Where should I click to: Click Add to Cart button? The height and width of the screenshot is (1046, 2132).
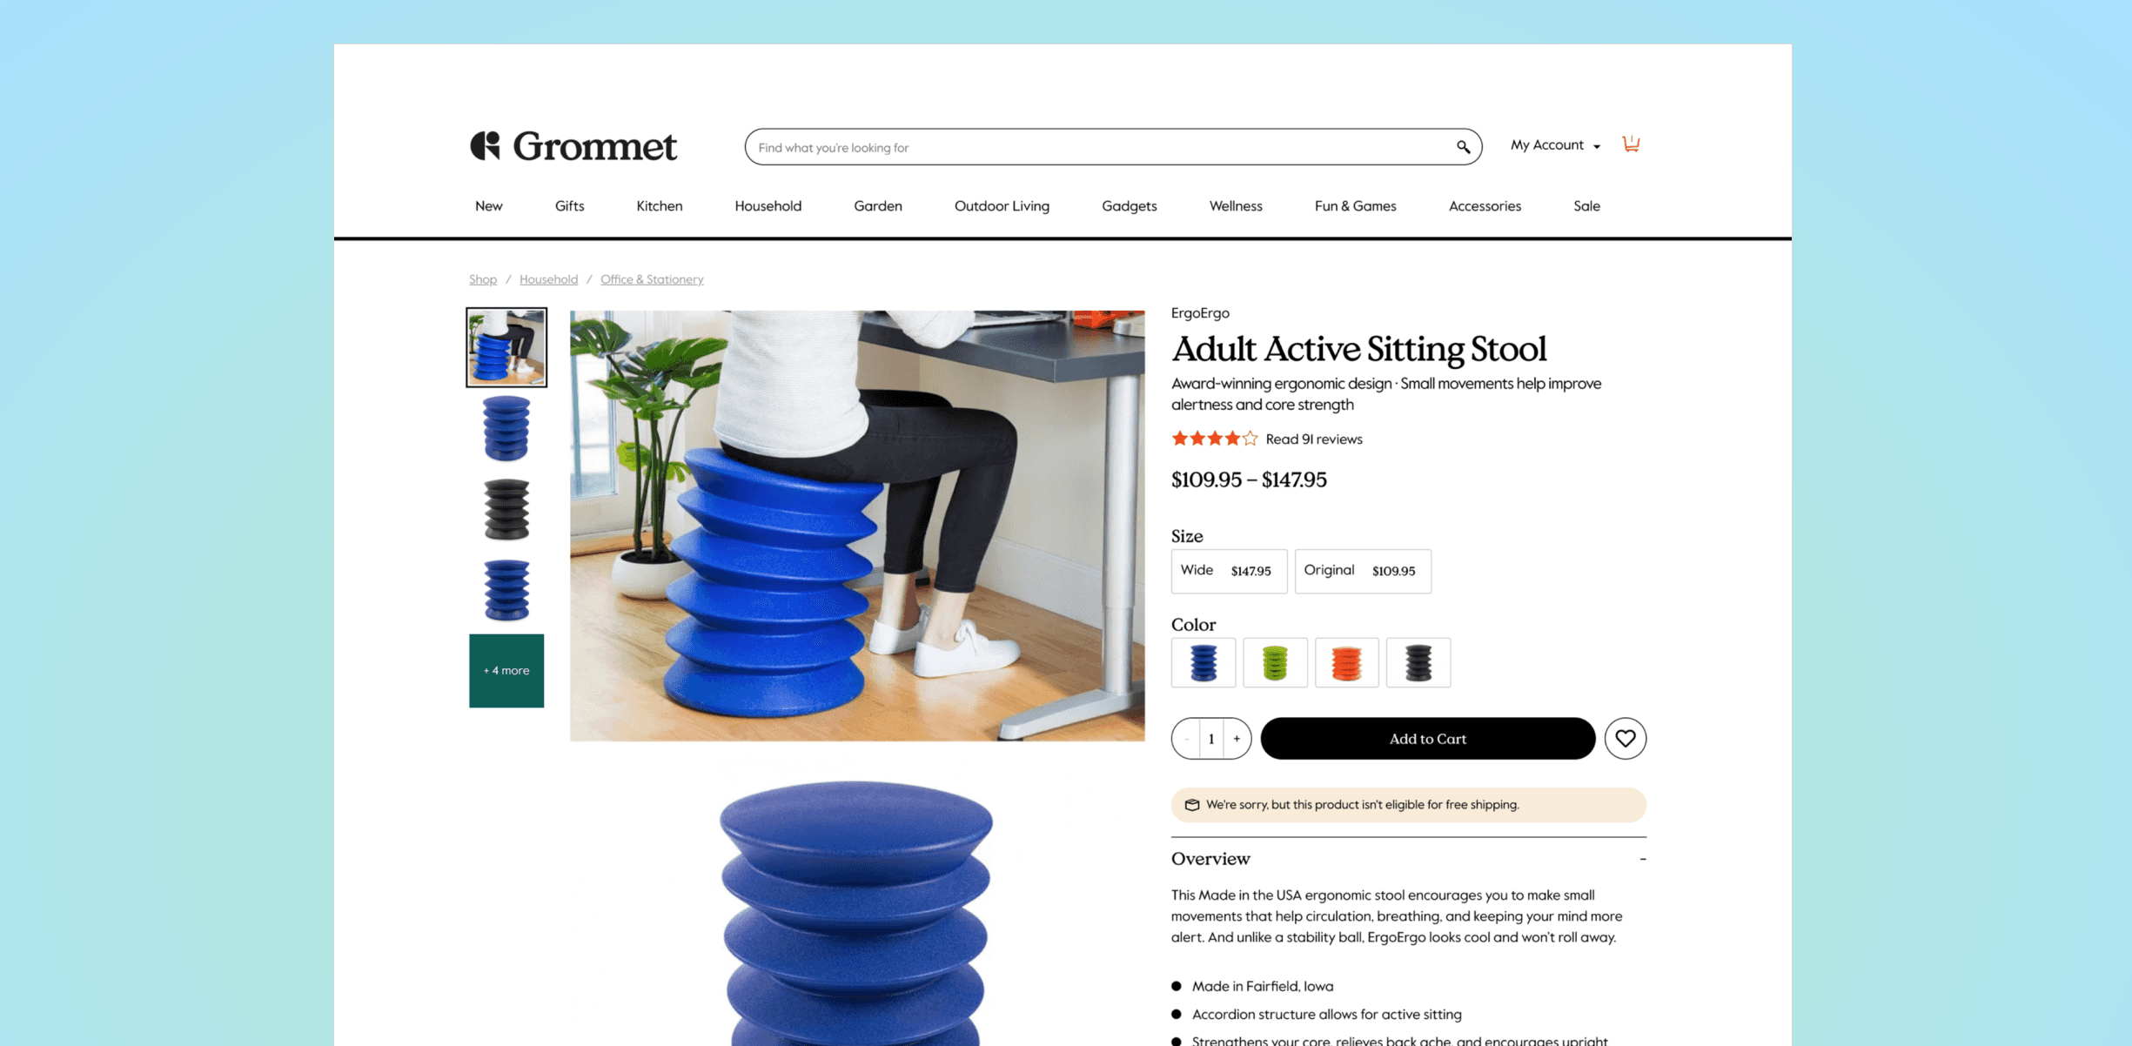coord(1427,739)
